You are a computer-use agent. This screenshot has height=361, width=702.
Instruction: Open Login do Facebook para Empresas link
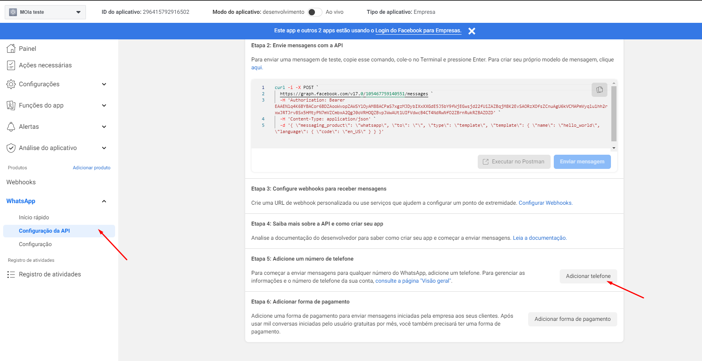tap(418, 31)
